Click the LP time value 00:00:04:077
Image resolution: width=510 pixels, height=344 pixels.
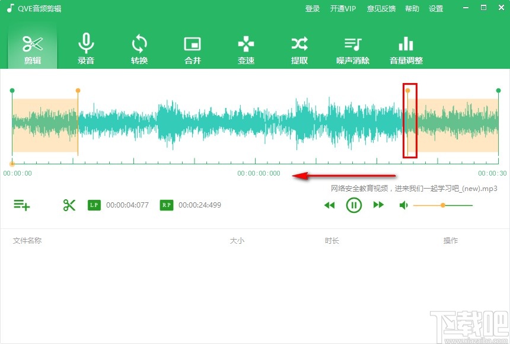click(x=128, y=205)
